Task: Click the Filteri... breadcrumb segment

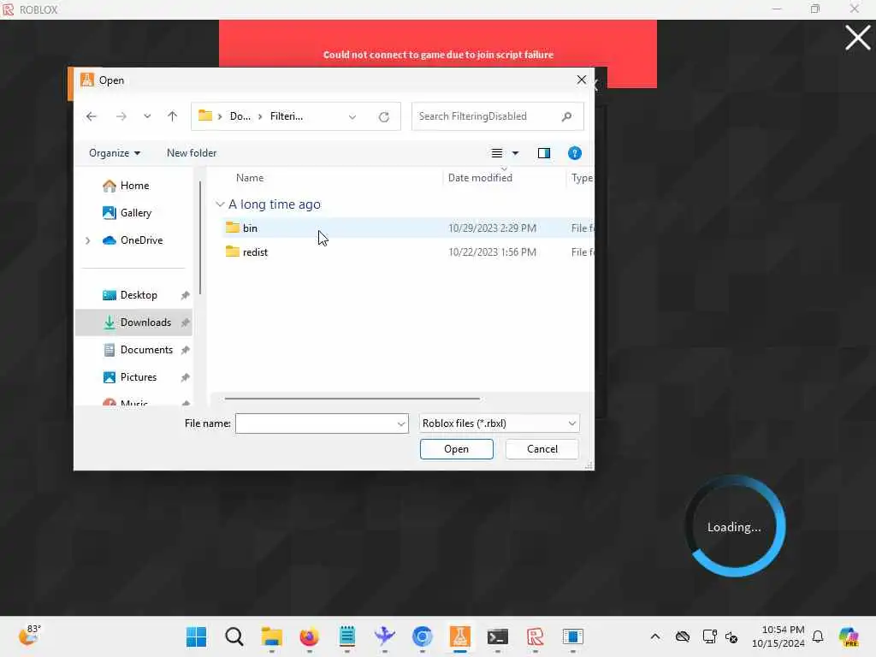Action: (x=286, y=116)
